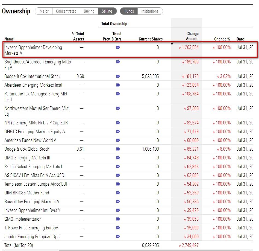Viewport: 259px width, 251px height.
Task: Open Pacific Select Emerging Markets I fund
Action: coord(33,167)
